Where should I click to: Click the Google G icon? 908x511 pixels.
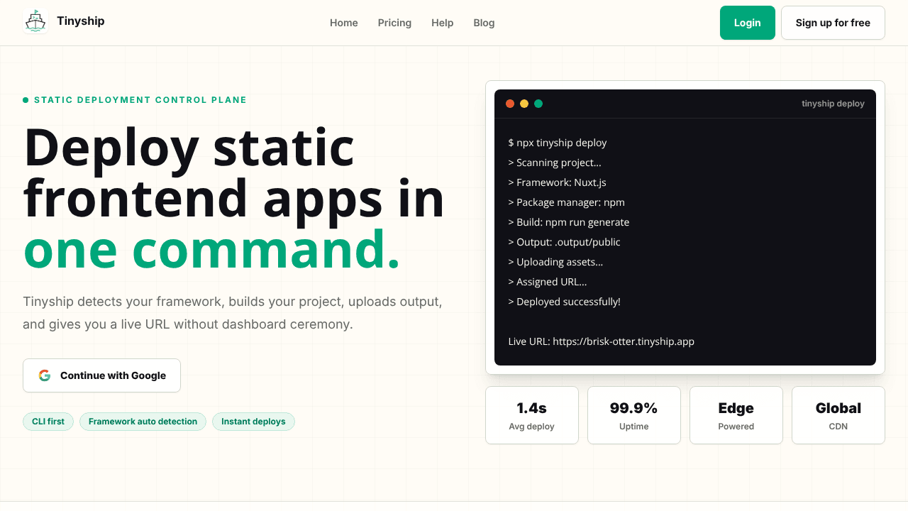click(45, 375)
